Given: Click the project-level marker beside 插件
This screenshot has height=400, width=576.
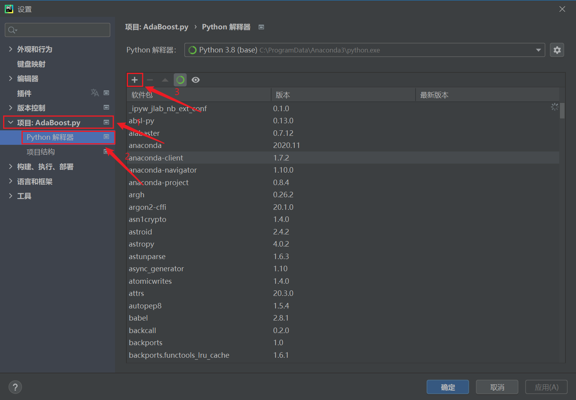Looking at the screenshot, I should 106,93.
